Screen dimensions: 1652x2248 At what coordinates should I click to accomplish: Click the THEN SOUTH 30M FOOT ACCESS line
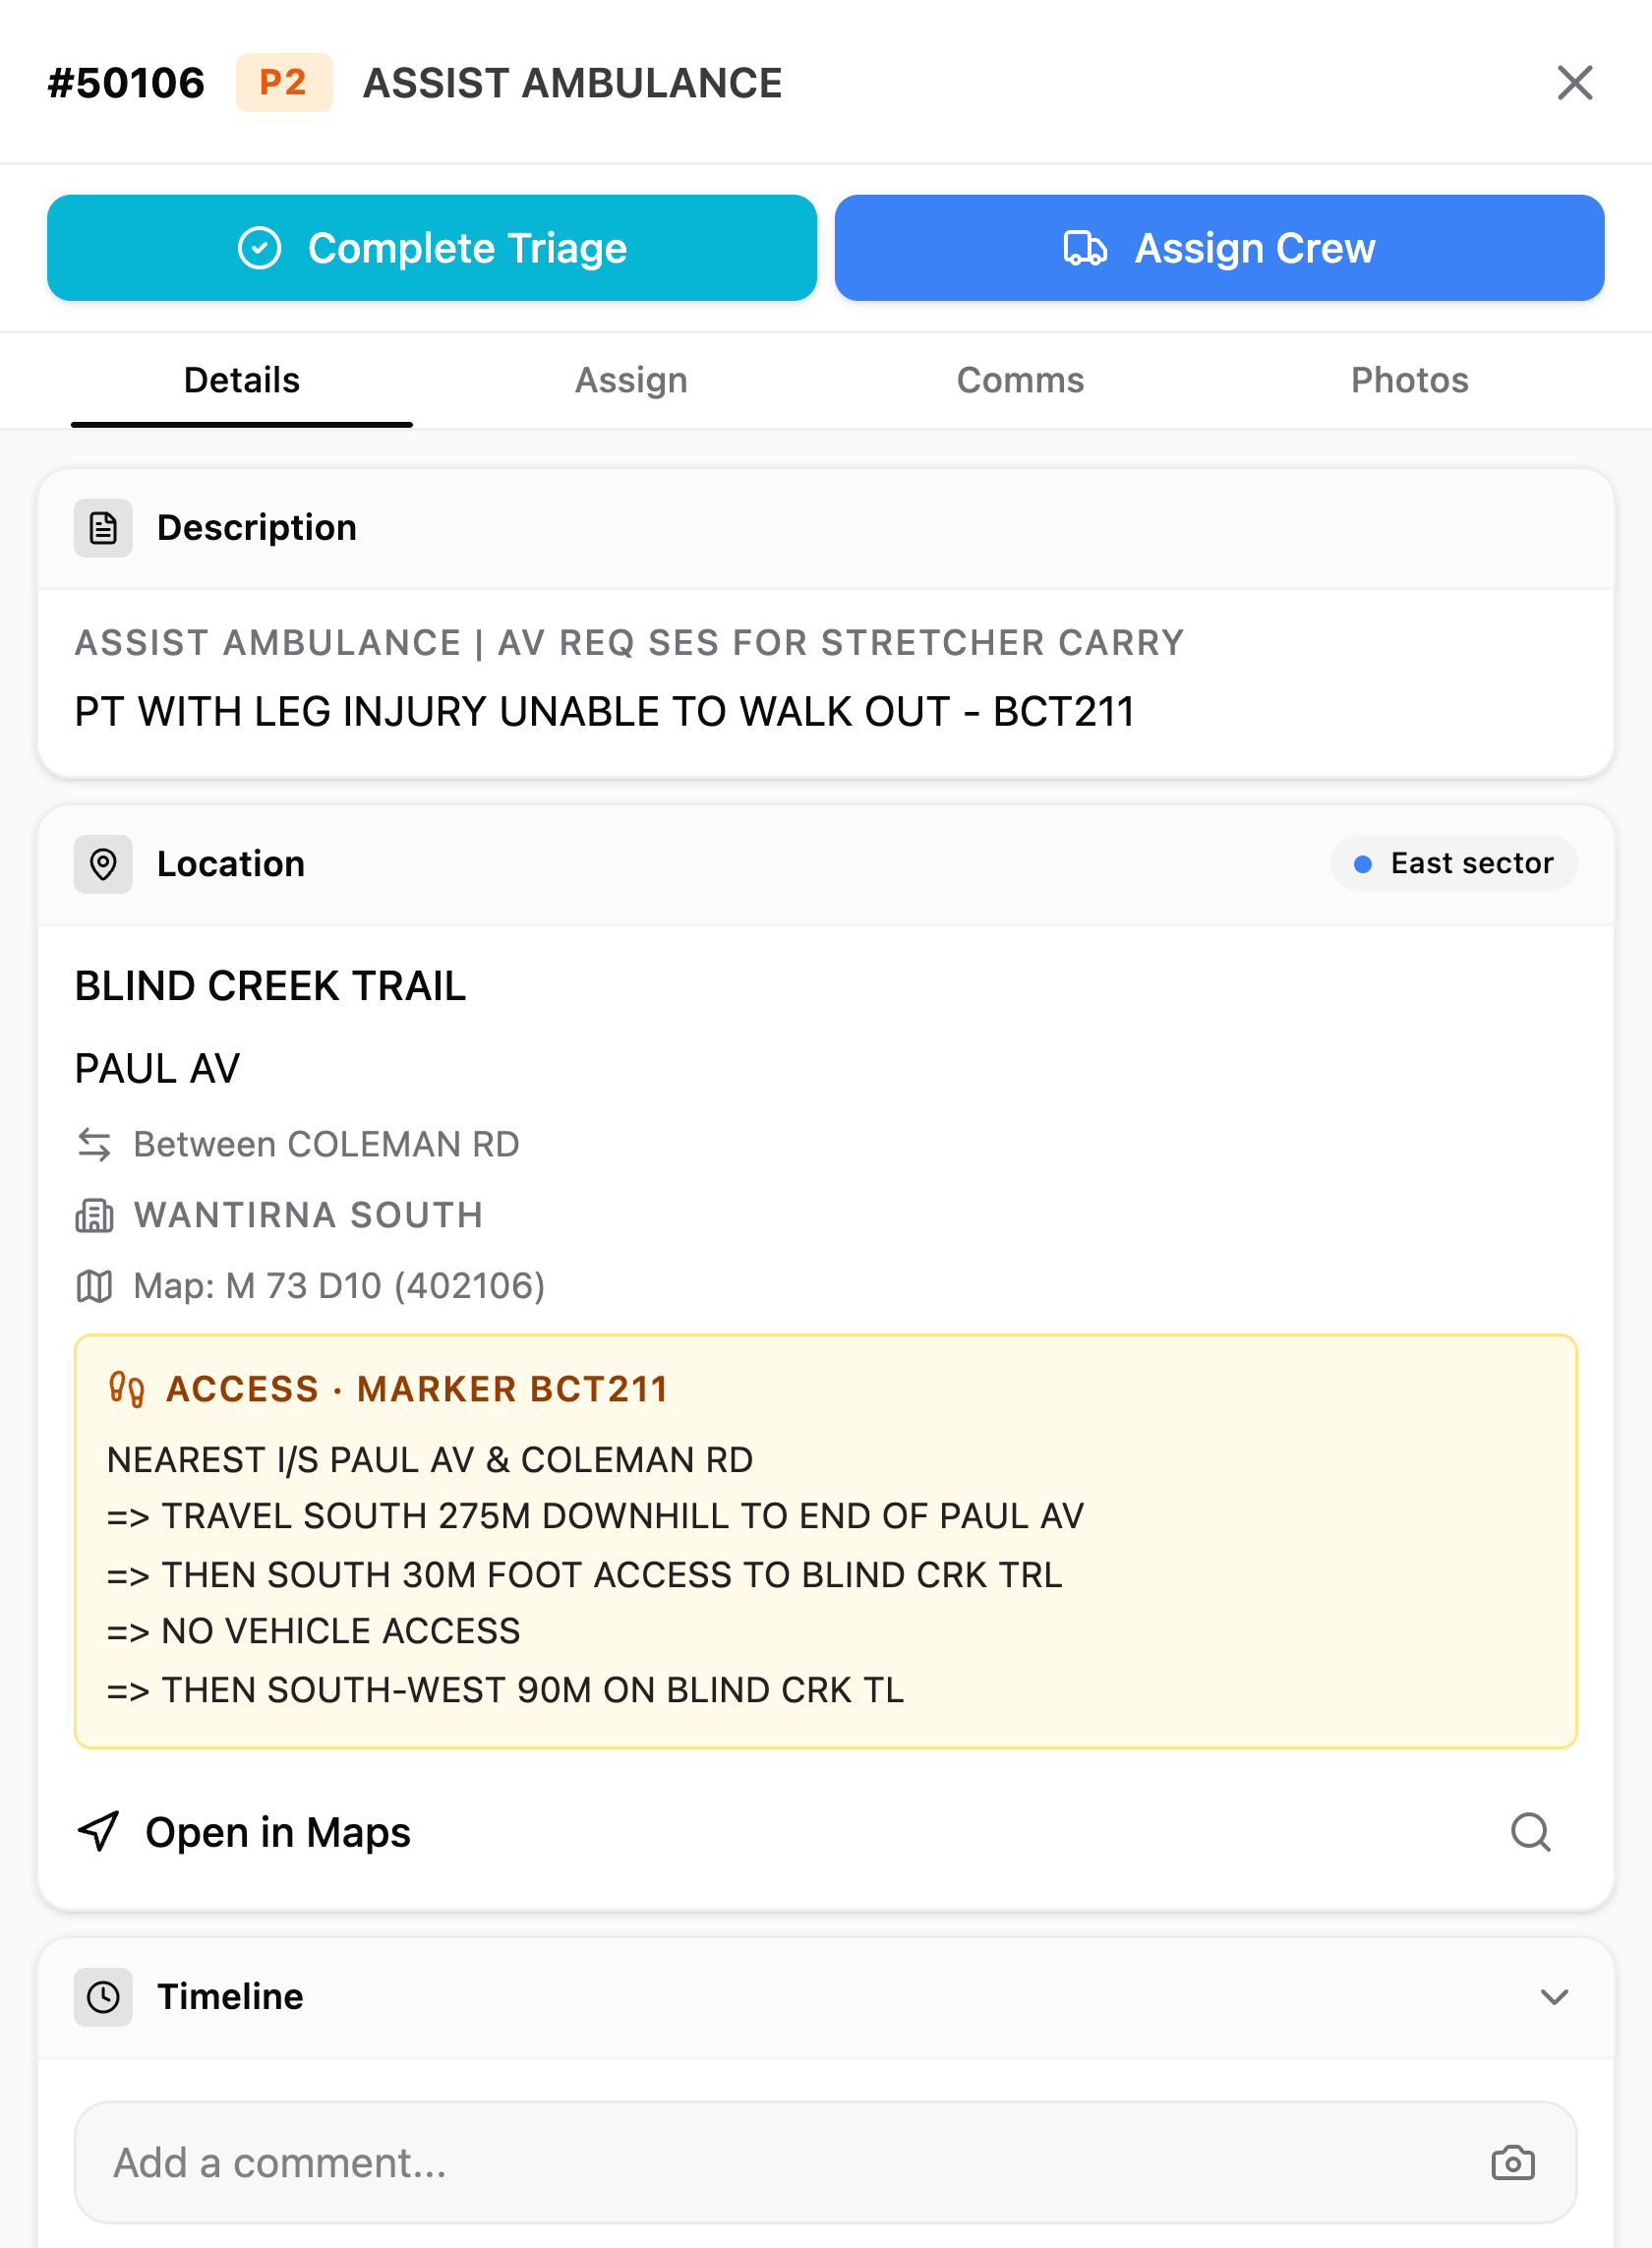[585, 1576]
